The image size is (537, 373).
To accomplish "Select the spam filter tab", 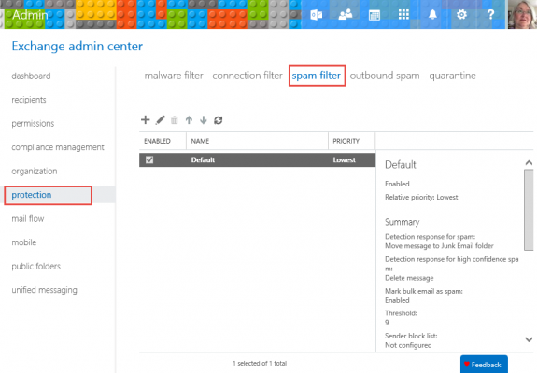I will pyautogui.click(x=317, y=76).
